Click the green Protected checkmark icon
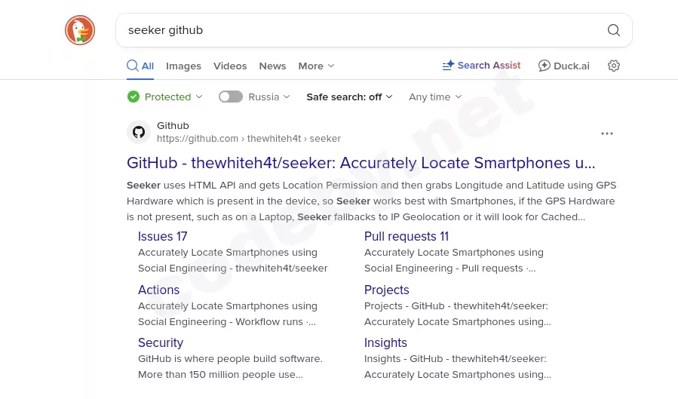The height and width of the screenshot is (399, 678). (133, 97)
